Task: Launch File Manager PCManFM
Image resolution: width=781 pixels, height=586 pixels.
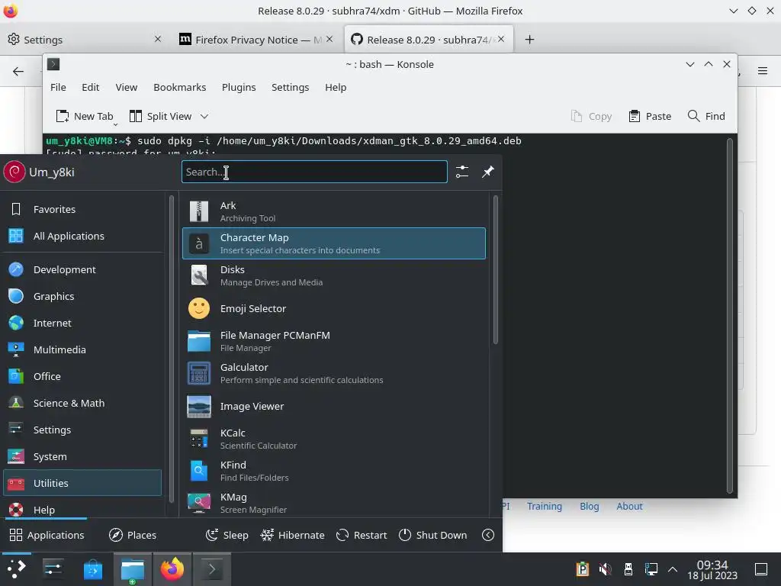Action: (x=334, y=341)
